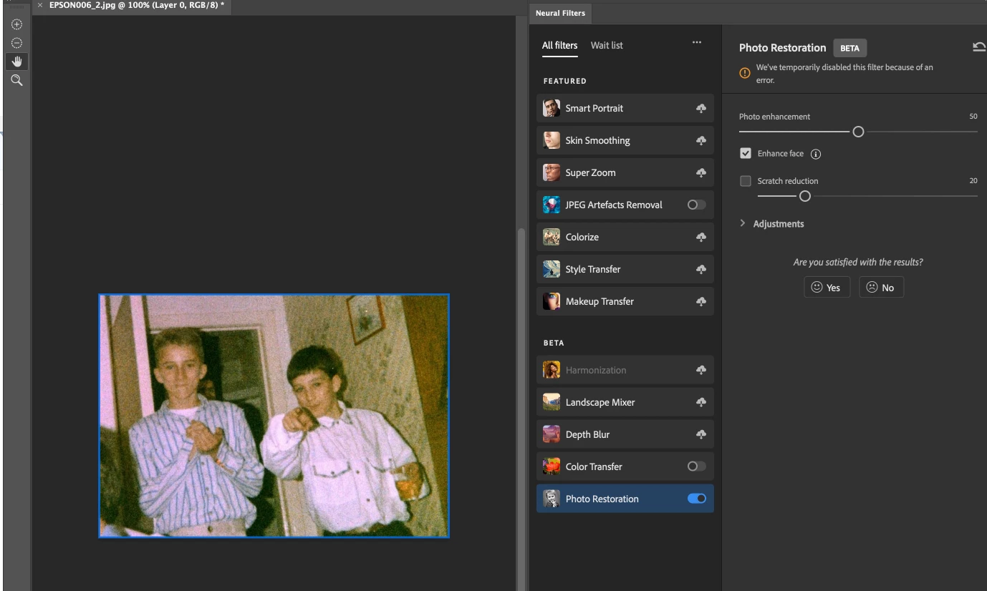Enable the Color Transfer toggle
This screenshot has height=591, width=987.
pos(696,467)
